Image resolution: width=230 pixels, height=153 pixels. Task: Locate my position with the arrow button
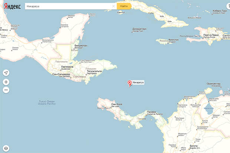click(x=6, y=73)
